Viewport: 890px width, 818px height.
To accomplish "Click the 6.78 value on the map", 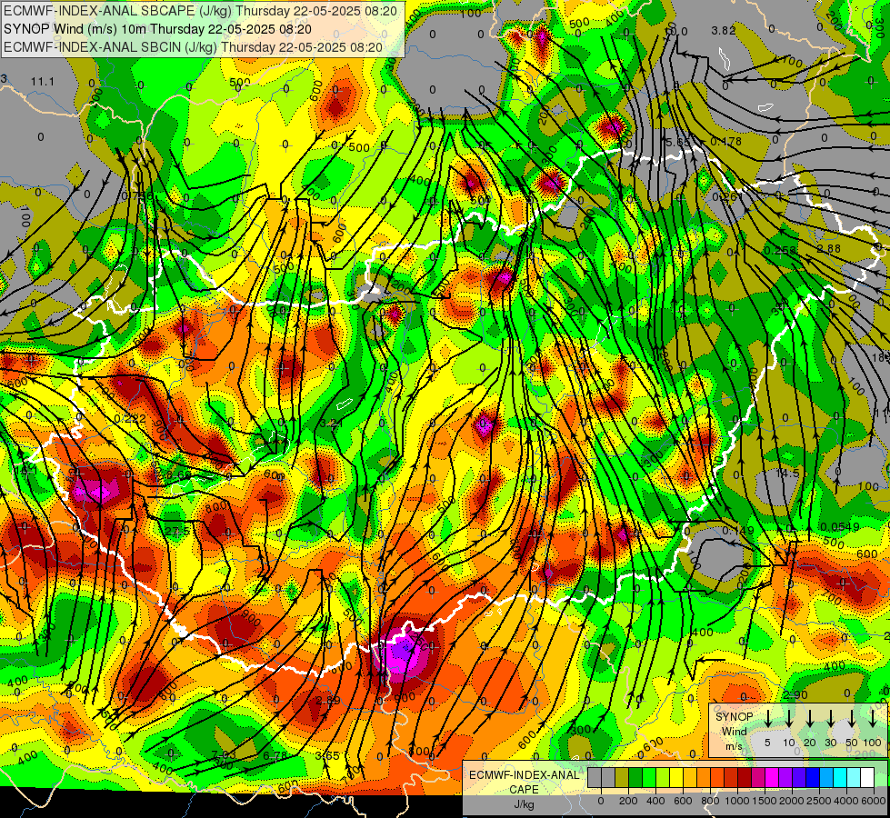I will [275, 755].
